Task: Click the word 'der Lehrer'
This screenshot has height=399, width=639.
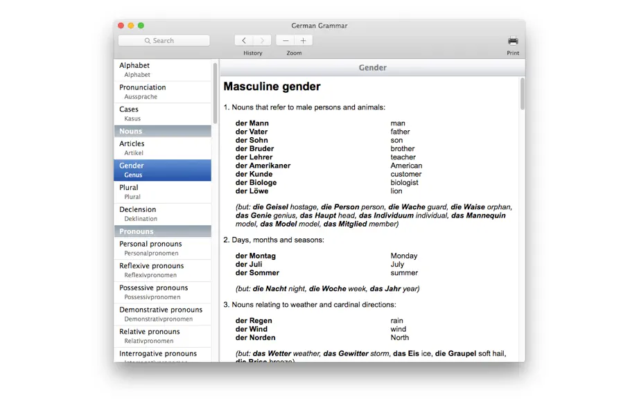Action: tap(254, 157)
